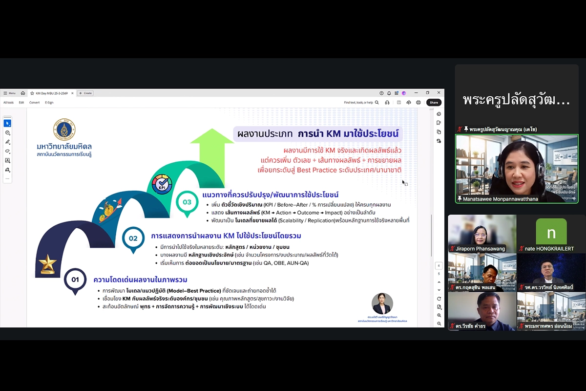Open the All tools menu
The width and height of the screenshot is (586, 391).
coord(9,103)
